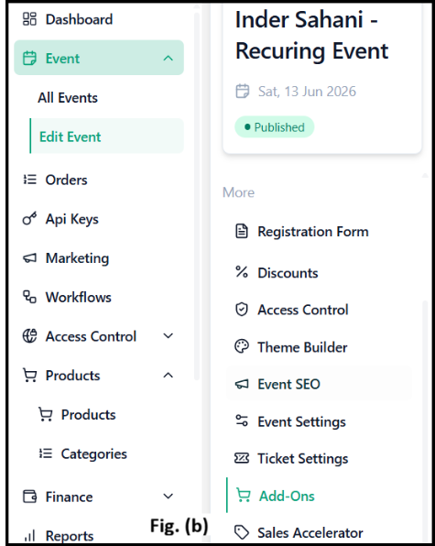Click the Ticket Settings ticket icon
435x546 pixels.
click(x=242, y=458)
